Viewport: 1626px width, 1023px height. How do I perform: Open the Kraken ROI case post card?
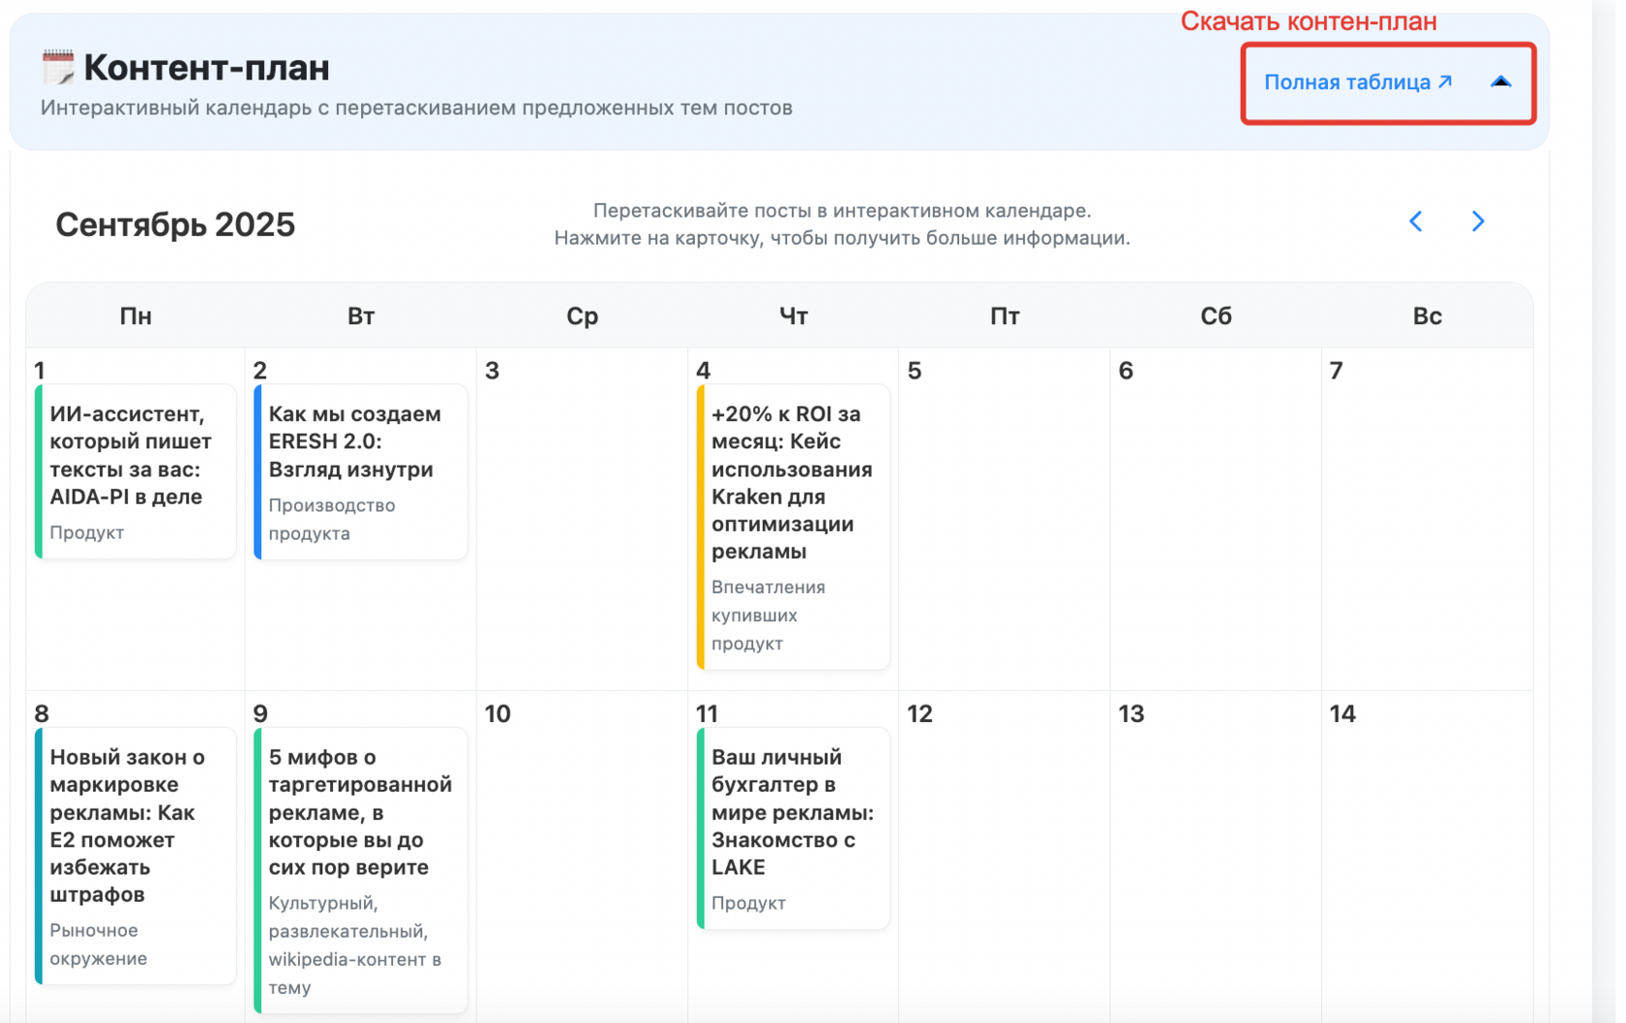click(x=794, y=527)
